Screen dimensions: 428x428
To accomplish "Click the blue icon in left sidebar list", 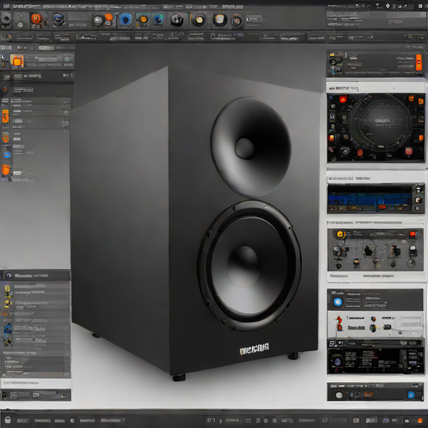I will [7, 155].
